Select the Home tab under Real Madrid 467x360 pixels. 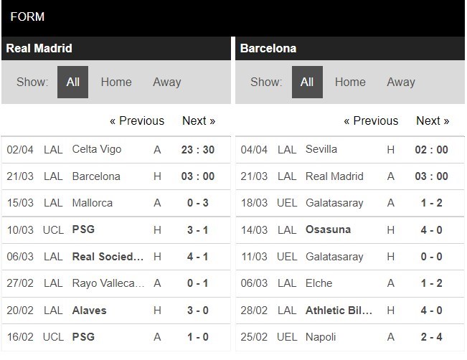tap(116, 82)
